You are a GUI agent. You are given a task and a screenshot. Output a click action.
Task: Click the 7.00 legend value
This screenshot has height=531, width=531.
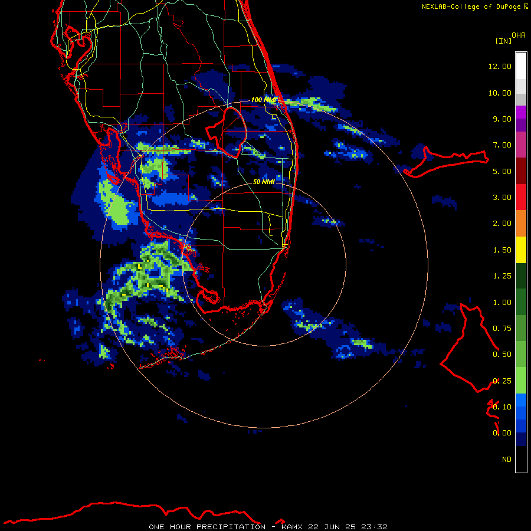(x=502, y=145)
